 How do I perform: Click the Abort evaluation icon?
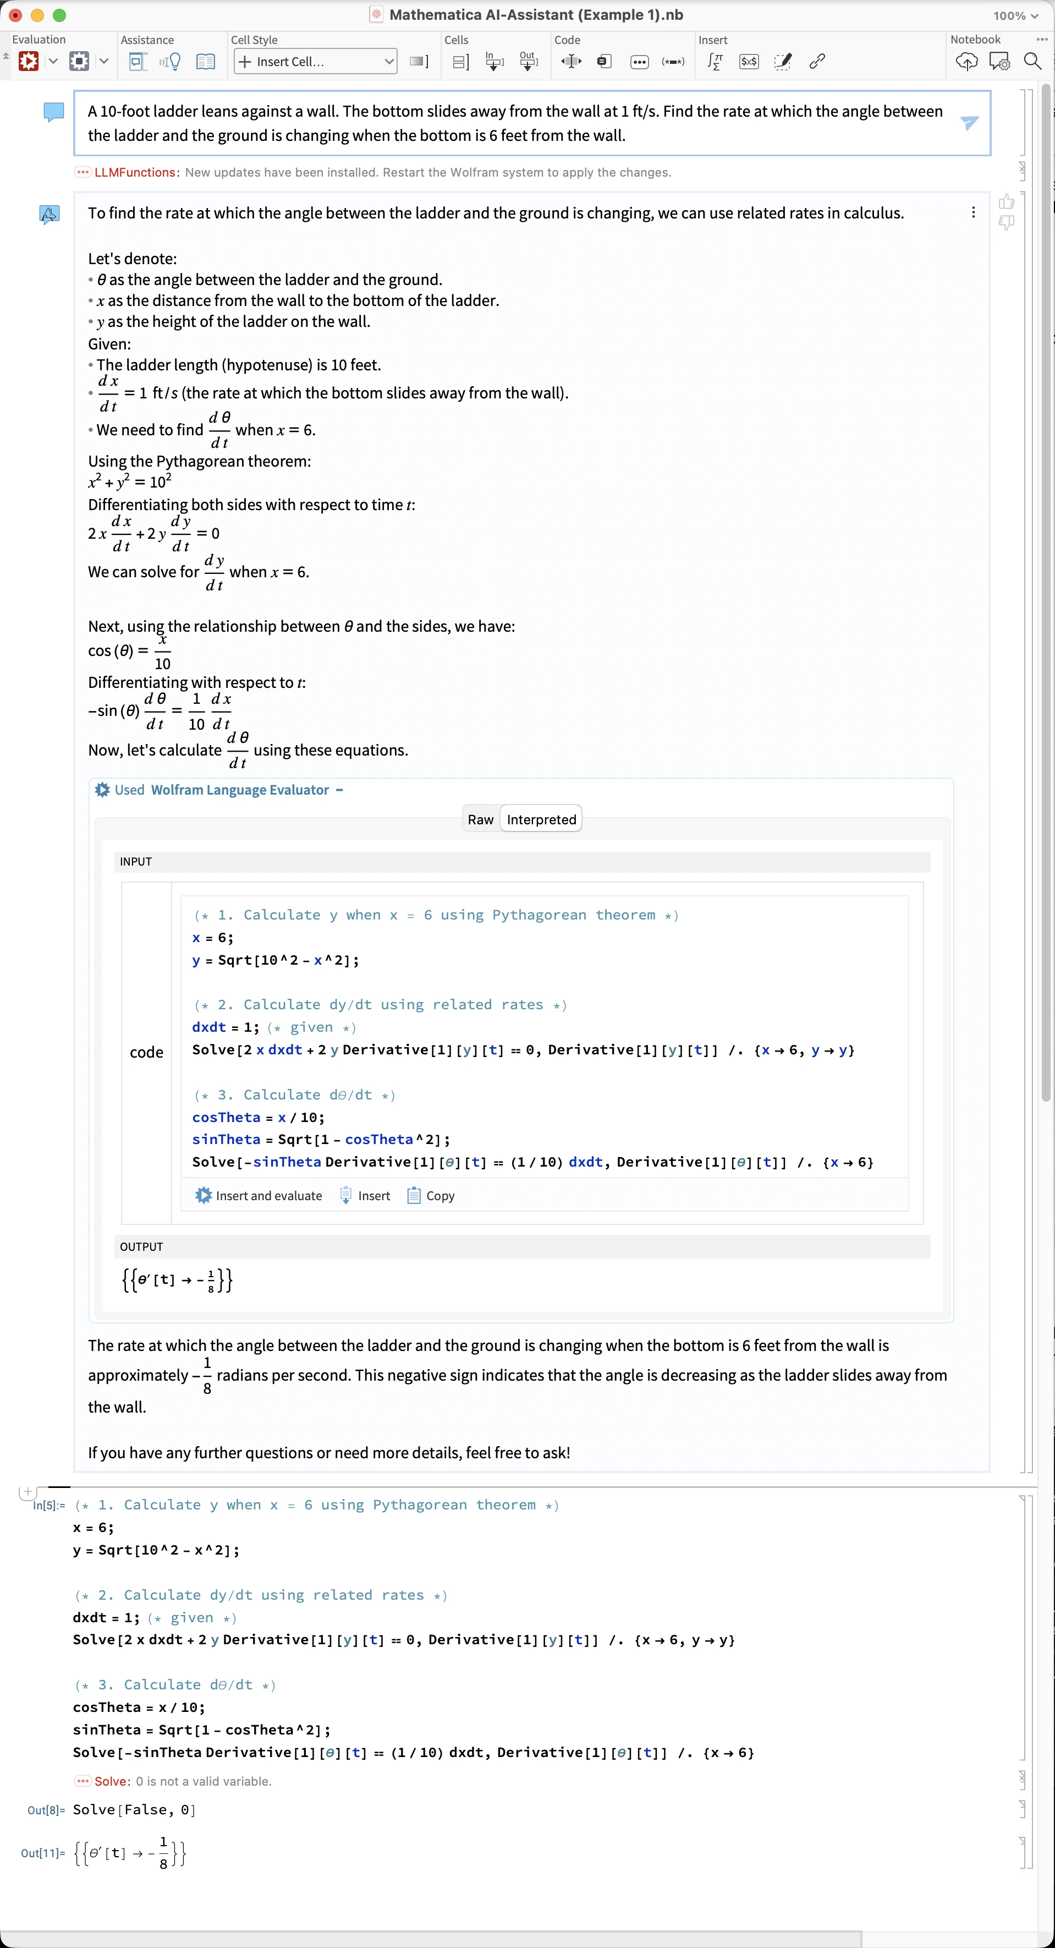pyautogui.click(x=79, y=61)
